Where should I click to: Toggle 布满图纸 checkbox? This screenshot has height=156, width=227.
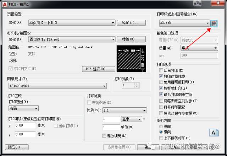89,103
